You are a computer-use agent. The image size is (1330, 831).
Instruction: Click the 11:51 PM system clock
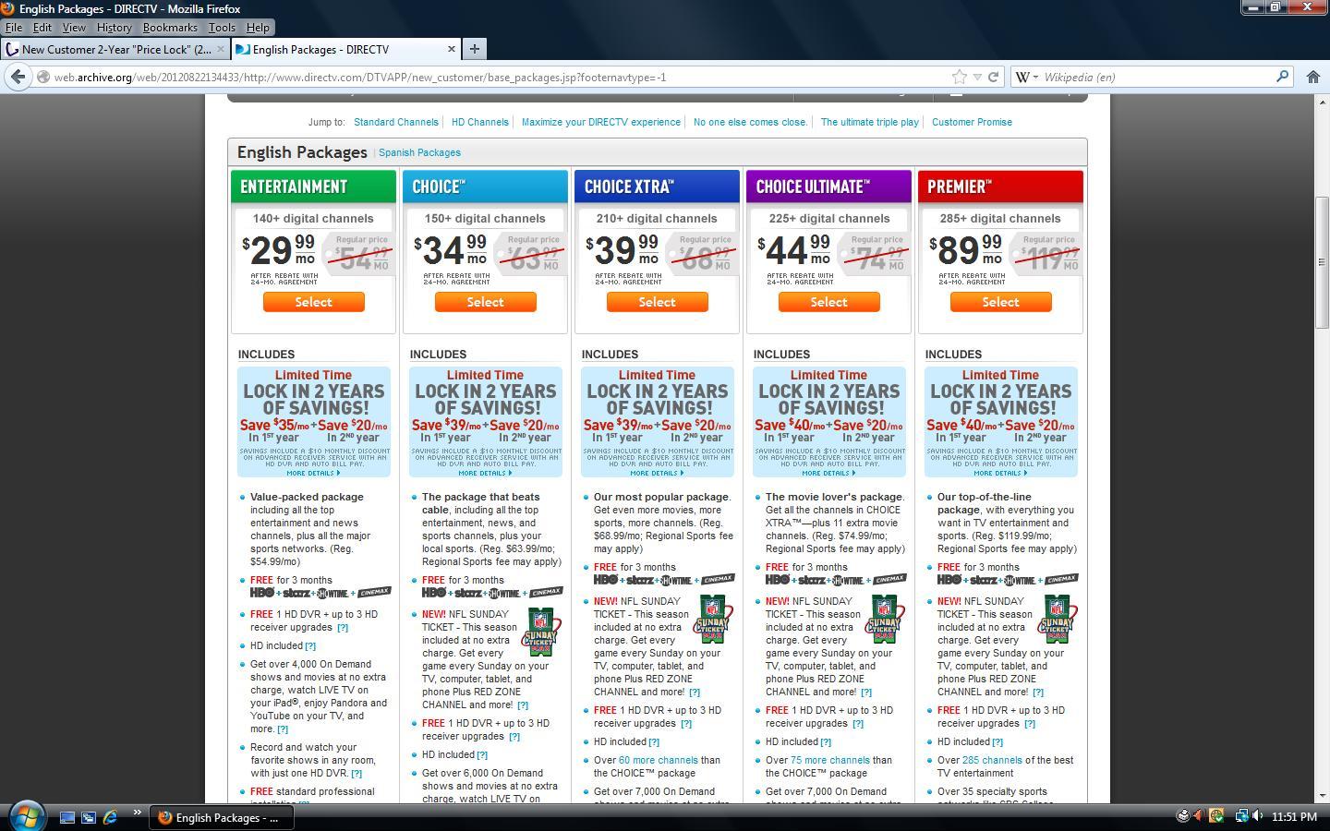[x=1294, y=816]
